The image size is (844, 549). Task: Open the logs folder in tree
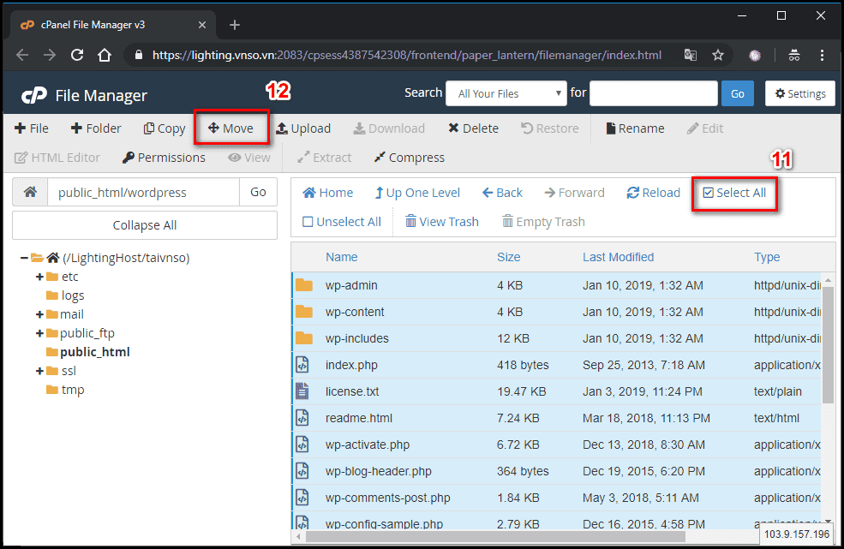pyautogui.click(x=65, y=295)
